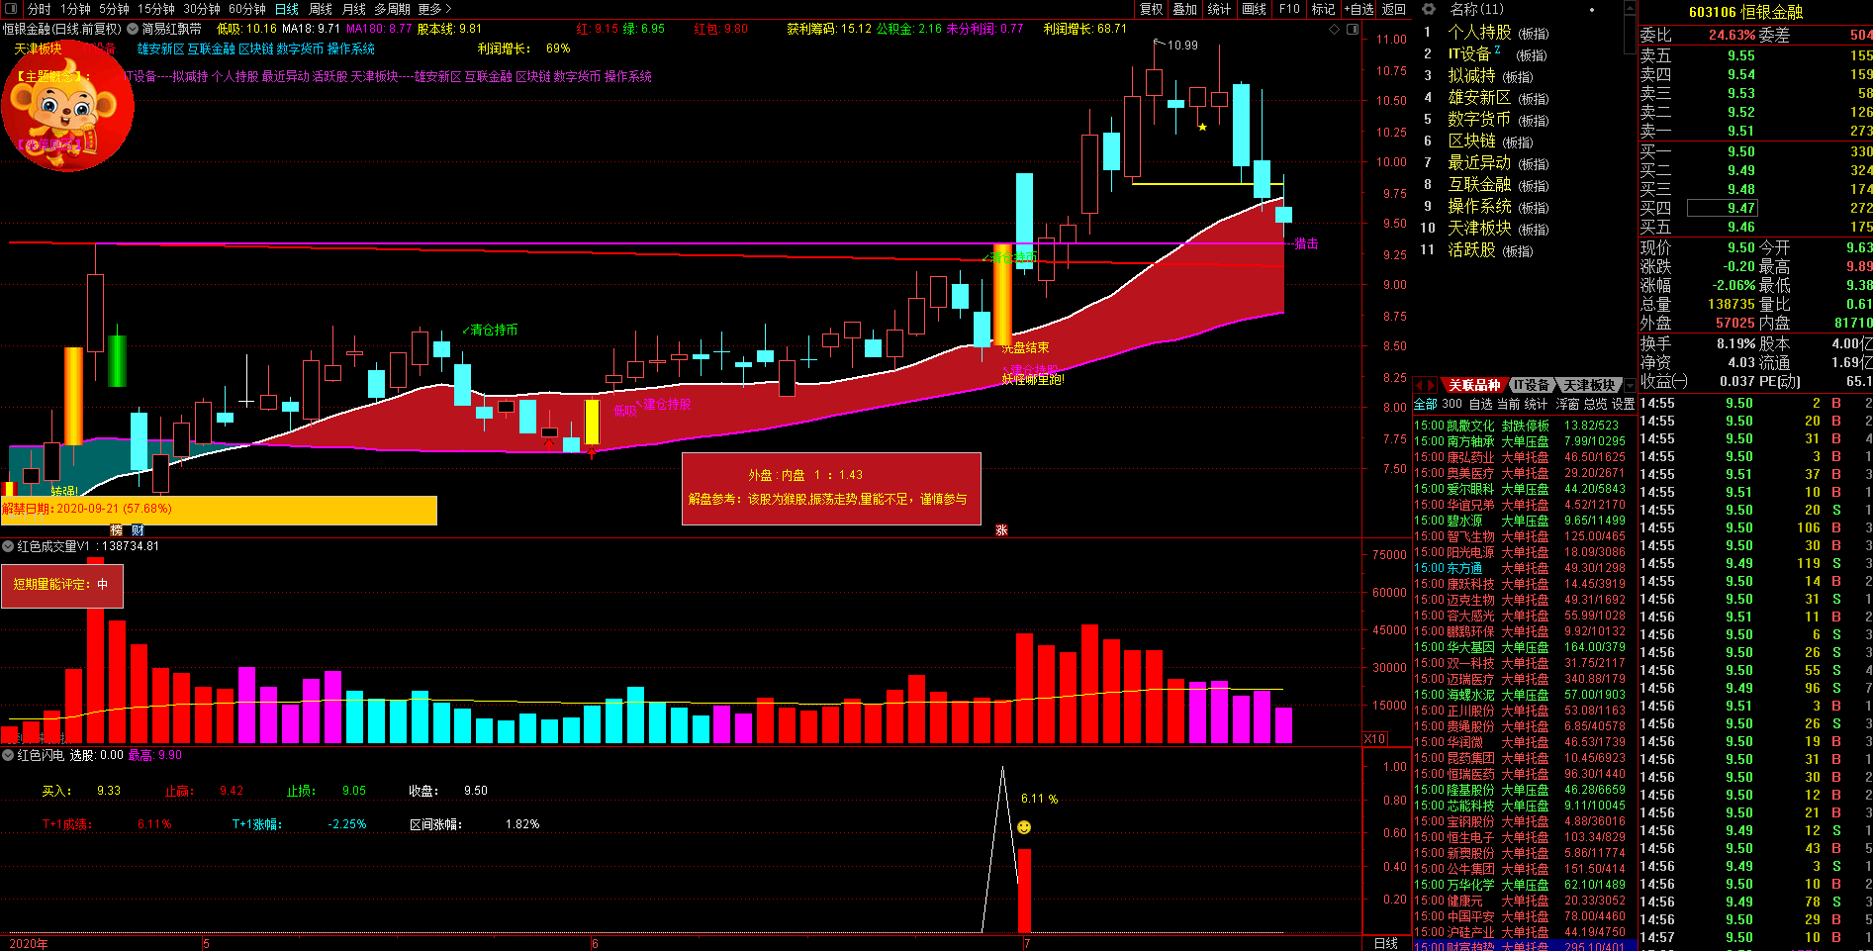Image resolution: width=1873 pixels, height=951 pixels.
Task: Click the left arrow before 关联品种 tab
Action: [x=1419, y=386]
